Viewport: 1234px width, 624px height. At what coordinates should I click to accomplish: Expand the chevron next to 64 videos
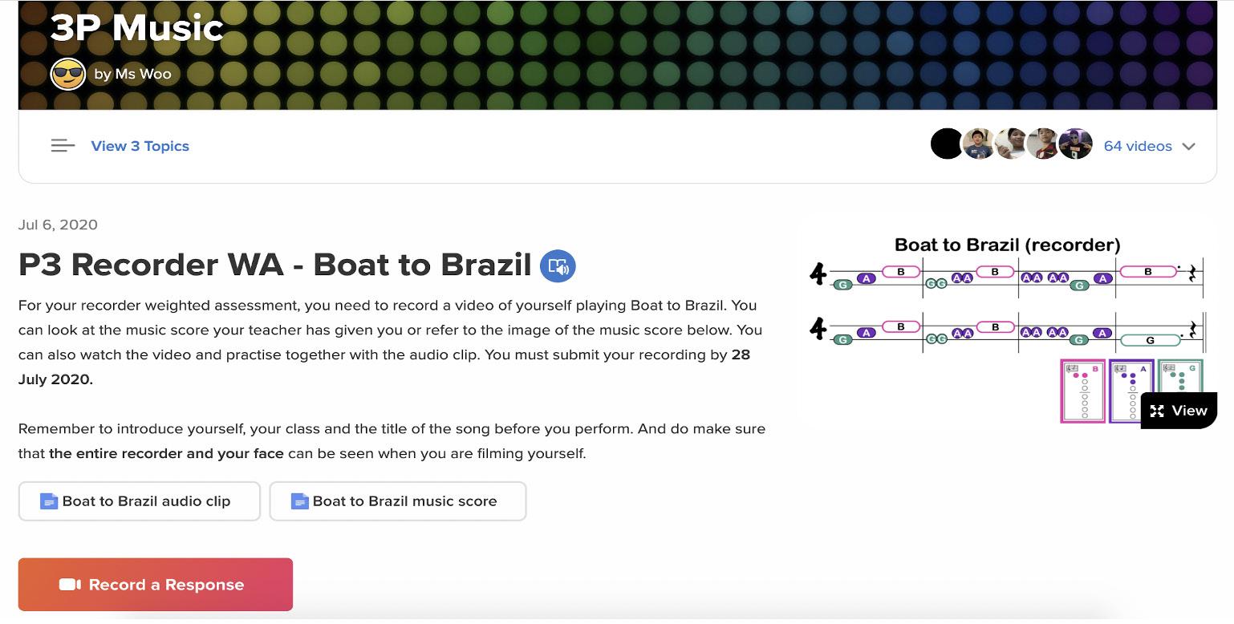pos(1189,146)
